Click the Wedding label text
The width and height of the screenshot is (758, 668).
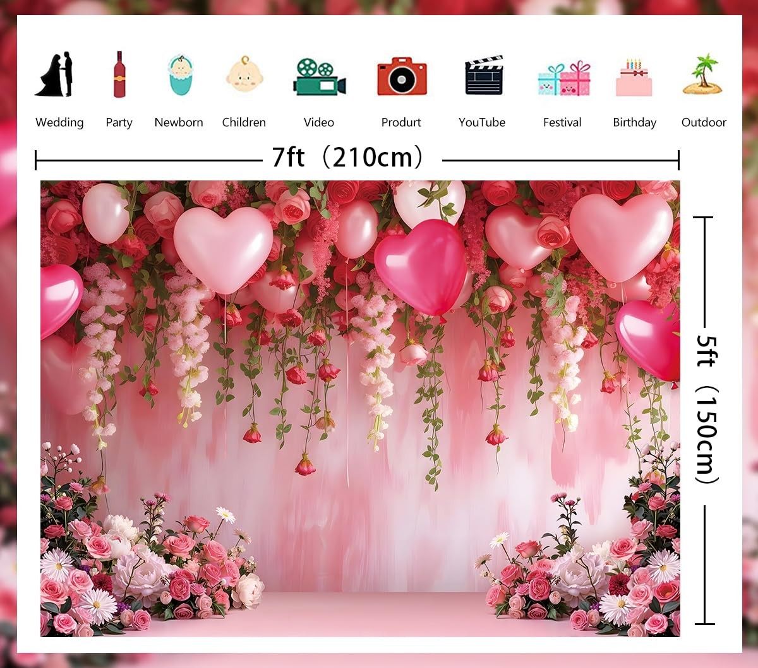click(59, 122)
